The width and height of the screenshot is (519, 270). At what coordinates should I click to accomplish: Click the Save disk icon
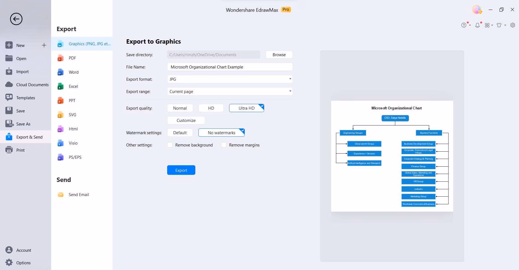pos(9,110)
